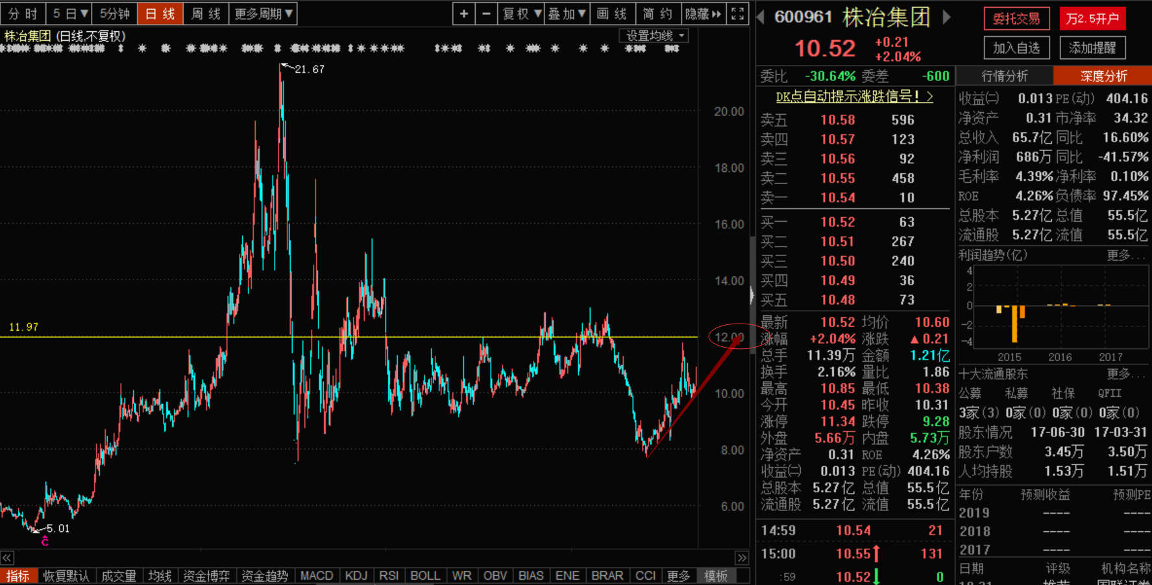
Task: Open 设置均线 dropdown
Action: 654,36
